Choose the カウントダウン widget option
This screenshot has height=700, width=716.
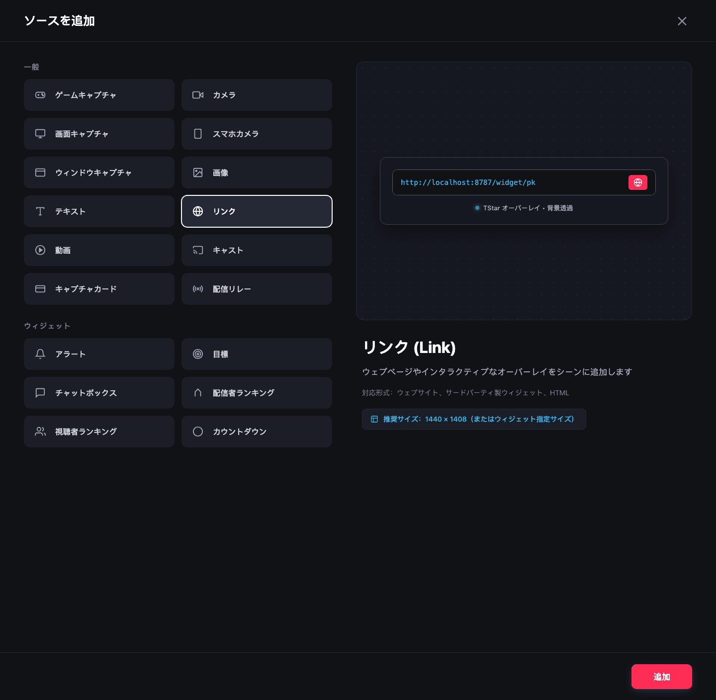click(257, 432)
